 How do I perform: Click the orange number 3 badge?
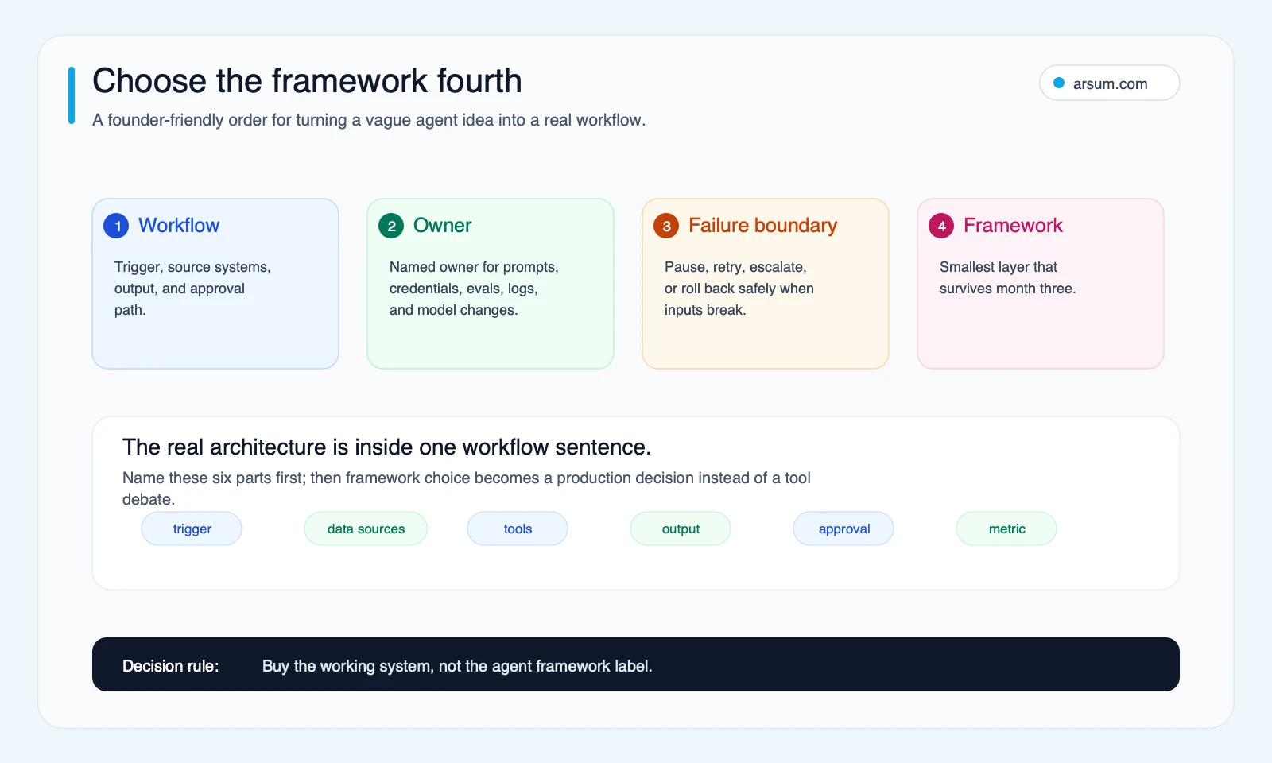point(666,226)
